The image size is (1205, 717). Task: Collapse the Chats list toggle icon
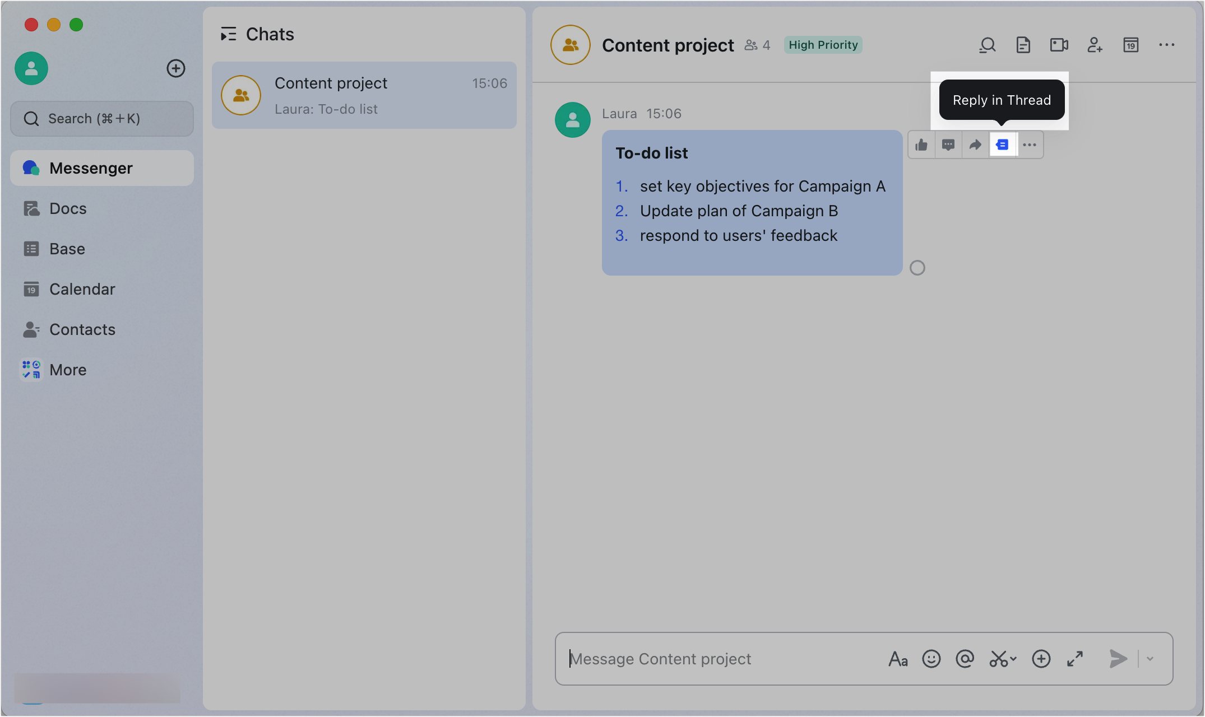[228, 35]
